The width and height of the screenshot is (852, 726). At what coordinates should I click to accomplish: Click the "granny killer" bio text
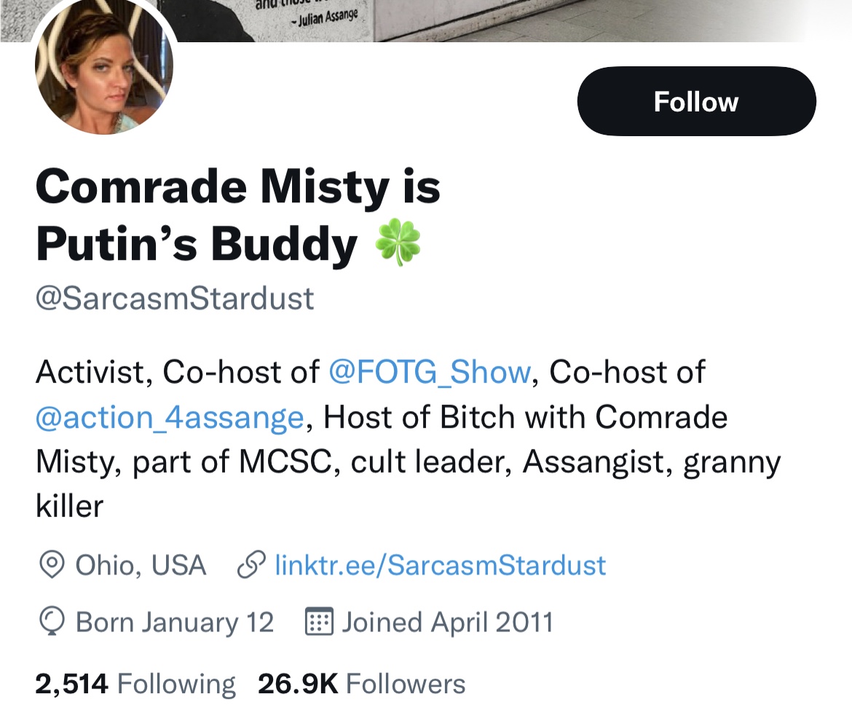pyautogui.click(x=731, y=462)
